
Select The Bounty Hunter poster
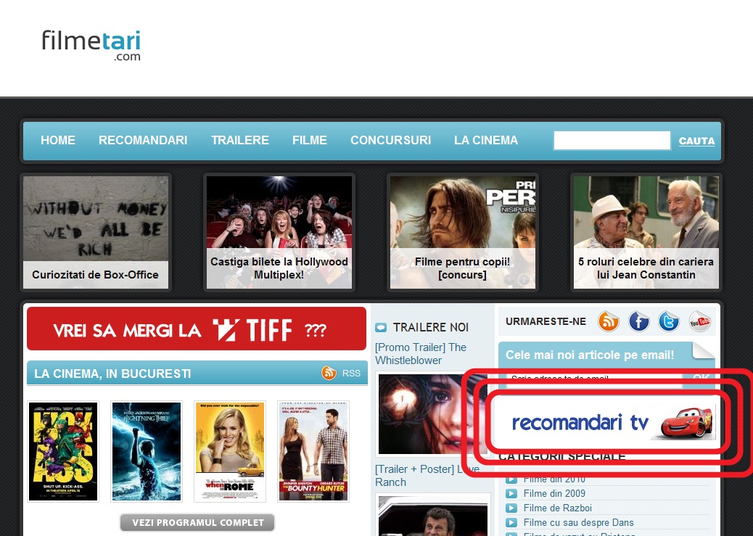tap(313, 451)
